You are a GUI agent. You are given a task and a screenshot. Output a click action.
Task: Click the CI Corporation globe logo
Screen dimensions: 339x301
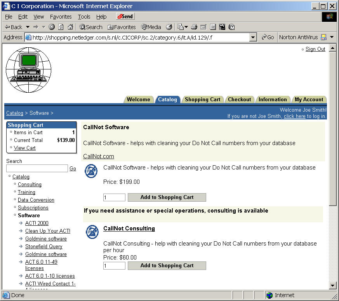pyautogui.click(x=28, y=70)
